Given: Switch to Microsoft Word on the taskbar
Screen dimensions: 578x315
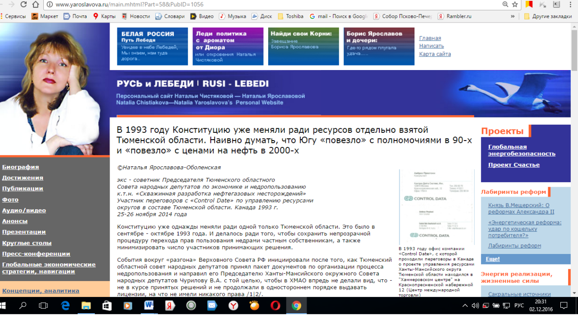Looking at the screenshot, I should [x=149, y=306].
